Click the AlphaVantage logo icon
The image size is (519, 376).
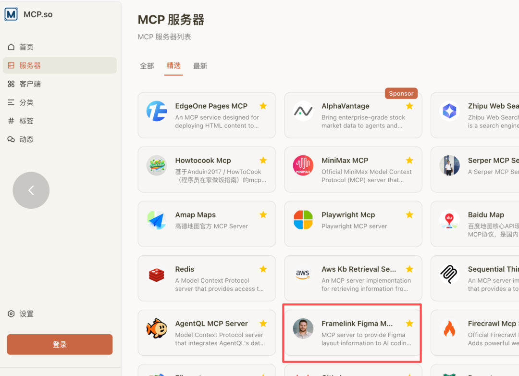(303, 111)
